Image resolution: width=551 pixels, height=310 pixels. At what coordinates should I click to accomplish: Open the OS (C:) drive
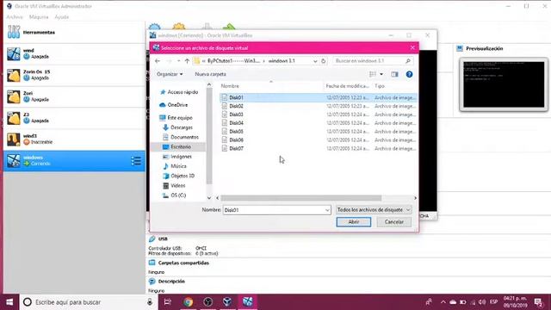(174, 195)
